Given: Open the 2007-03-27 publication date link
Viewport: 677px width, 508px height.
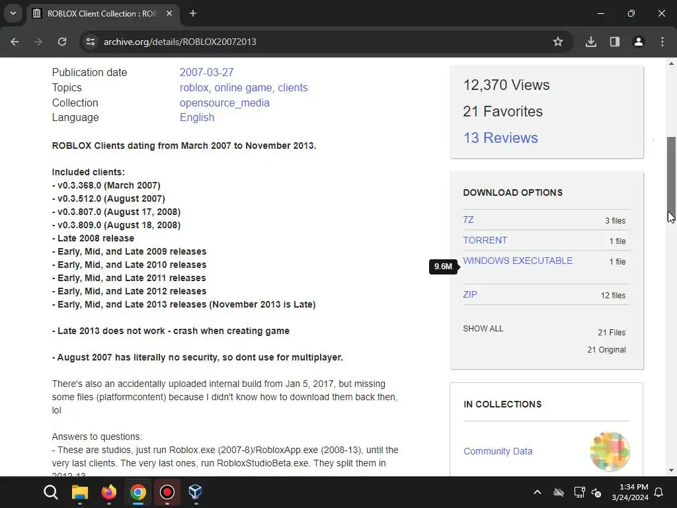Looking at the screenshot, I should point(206,72).
